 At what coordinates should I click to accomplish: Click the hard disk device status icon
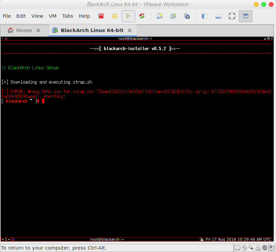tap(237, 248)
